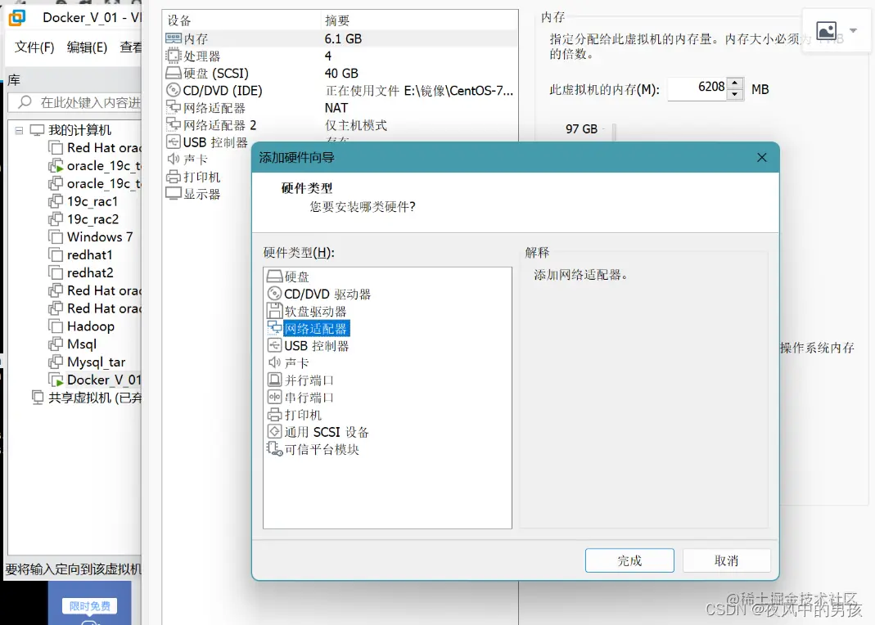Click the memory slider track near 97 GB
875x625 pixels.
point(614,133)
